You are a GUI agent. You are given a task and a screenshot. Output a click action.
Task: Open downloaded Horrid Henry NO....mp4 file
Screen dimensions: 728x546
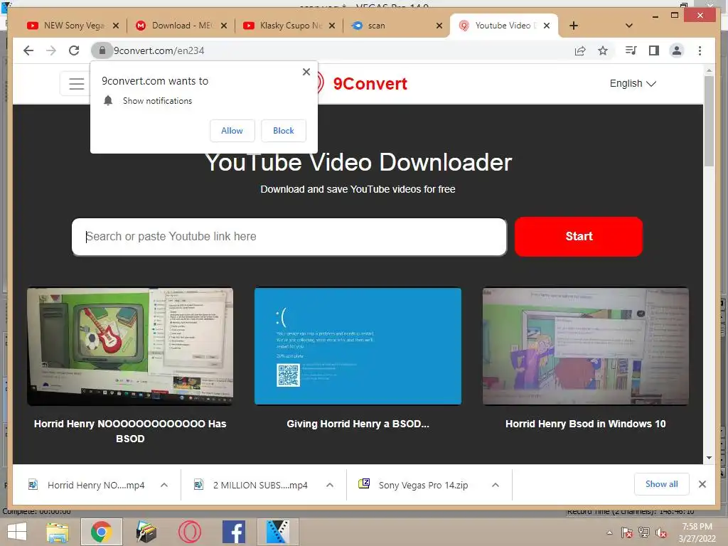[x=86, y=485]
